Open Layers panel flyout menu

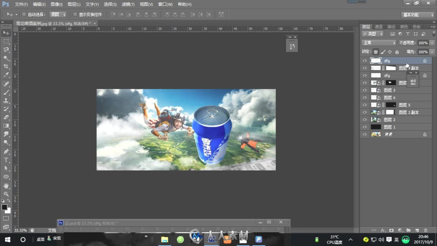click(433, 27)
